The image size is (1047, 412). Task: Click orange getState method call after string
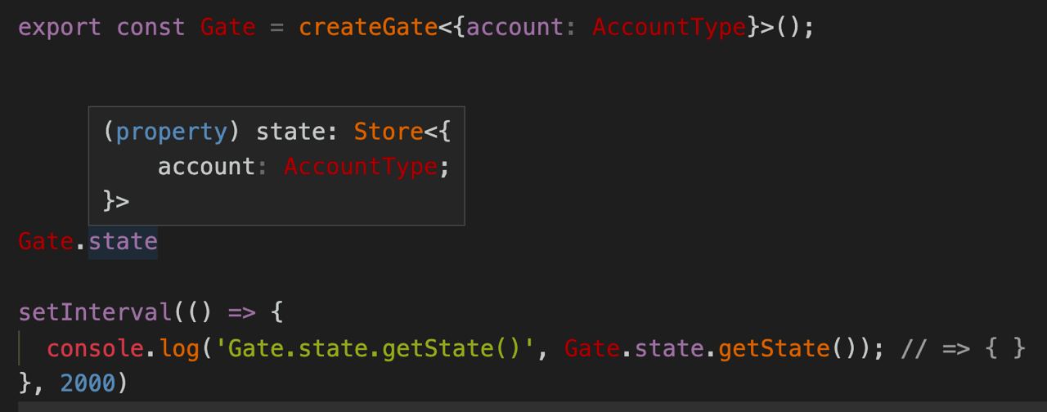click(774, 348)
